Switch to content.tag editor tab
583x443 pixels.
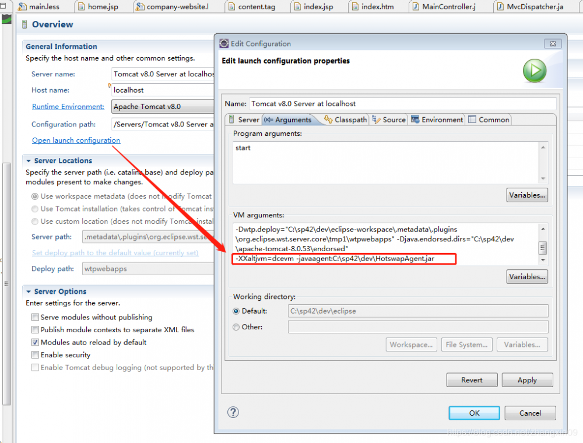point(252,6)
